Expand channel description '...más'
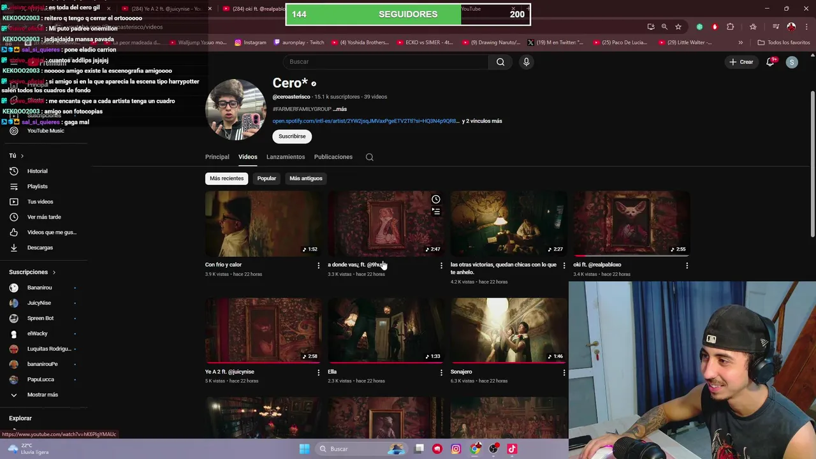816x459 pixels. click(x=340, y=109)
